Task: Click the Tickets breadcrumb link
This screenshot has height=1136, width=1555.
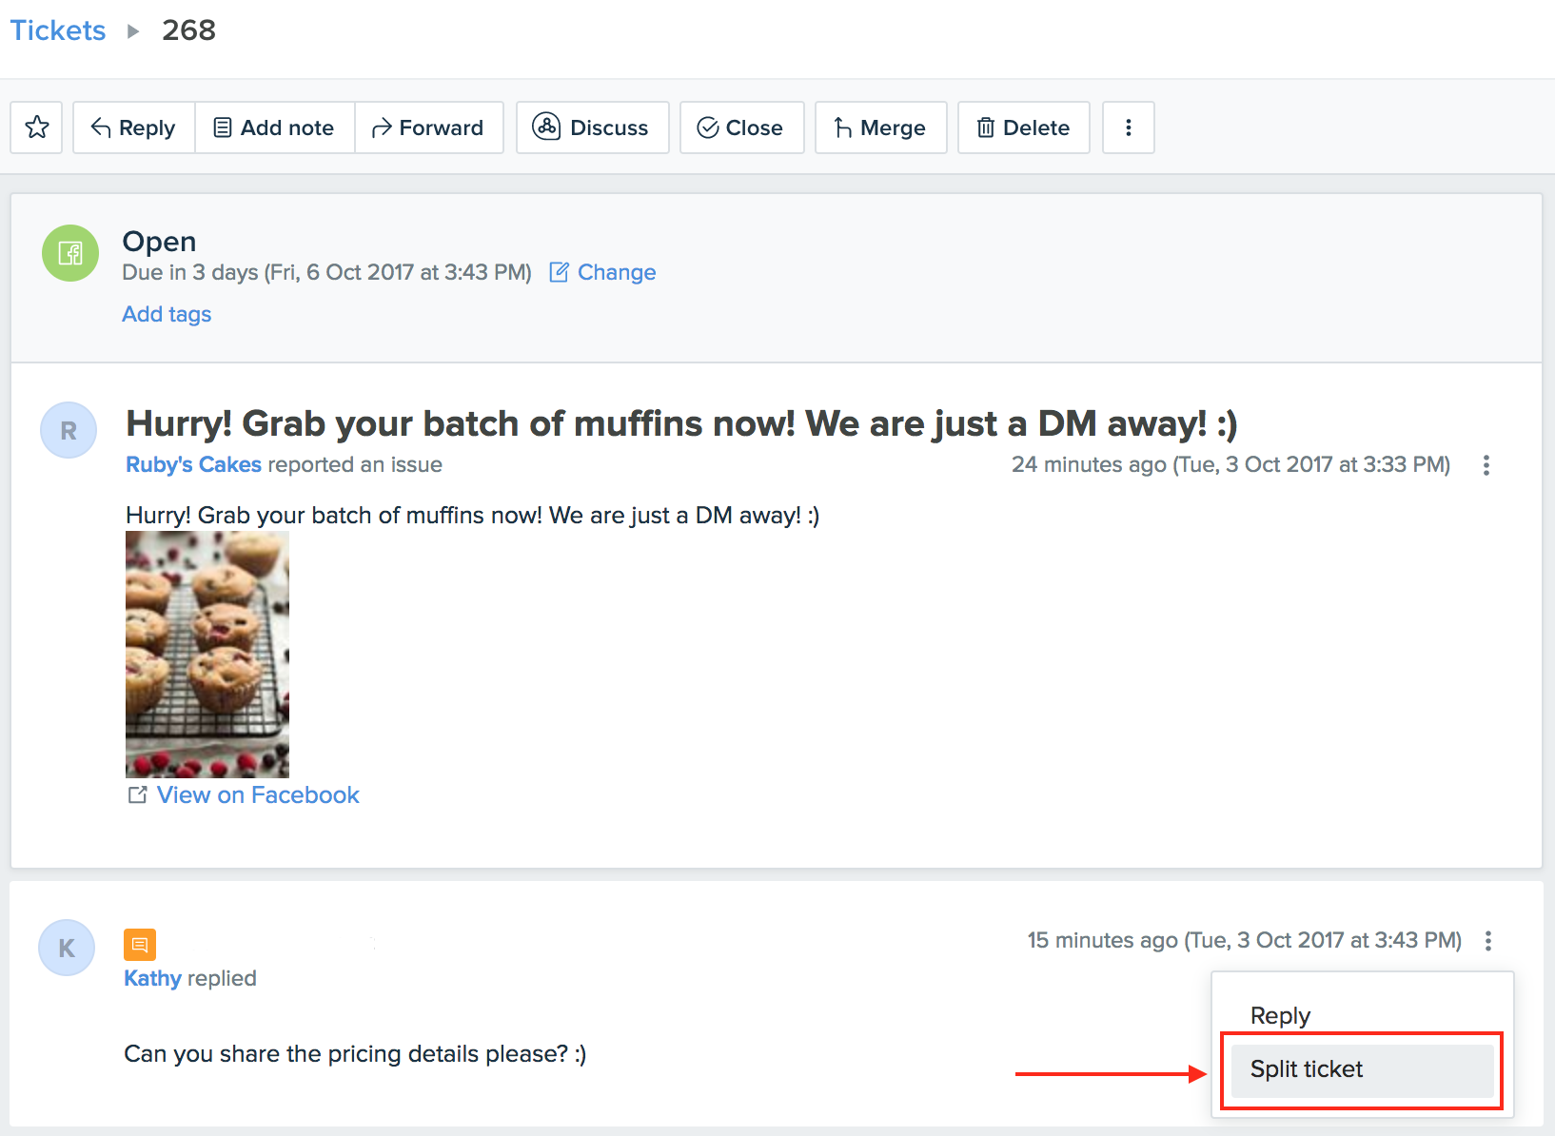Action: click(58, 29)
